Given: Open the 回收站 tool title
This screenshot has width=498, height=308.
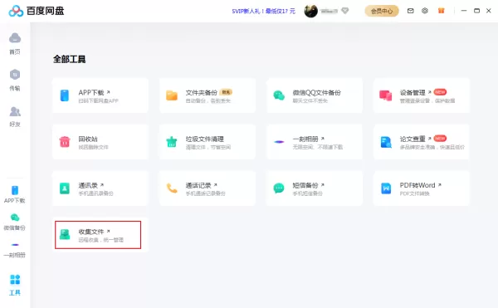Looking at the screenshot, I should pos(88,139).
